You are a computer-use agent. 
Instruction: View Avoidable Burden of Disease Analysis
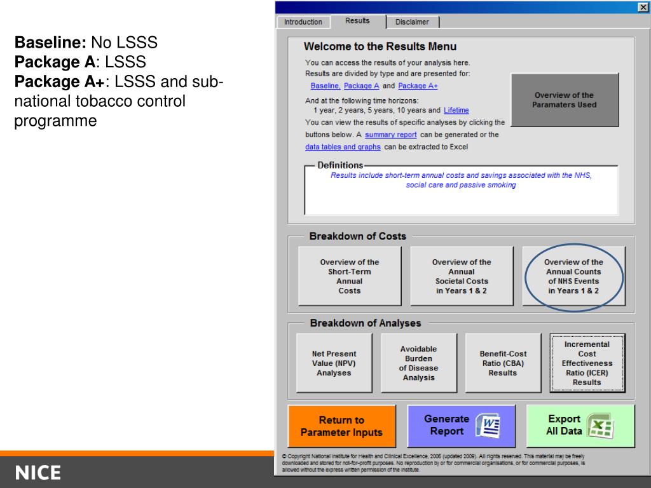pyautogui.click(x=419, y=363)
